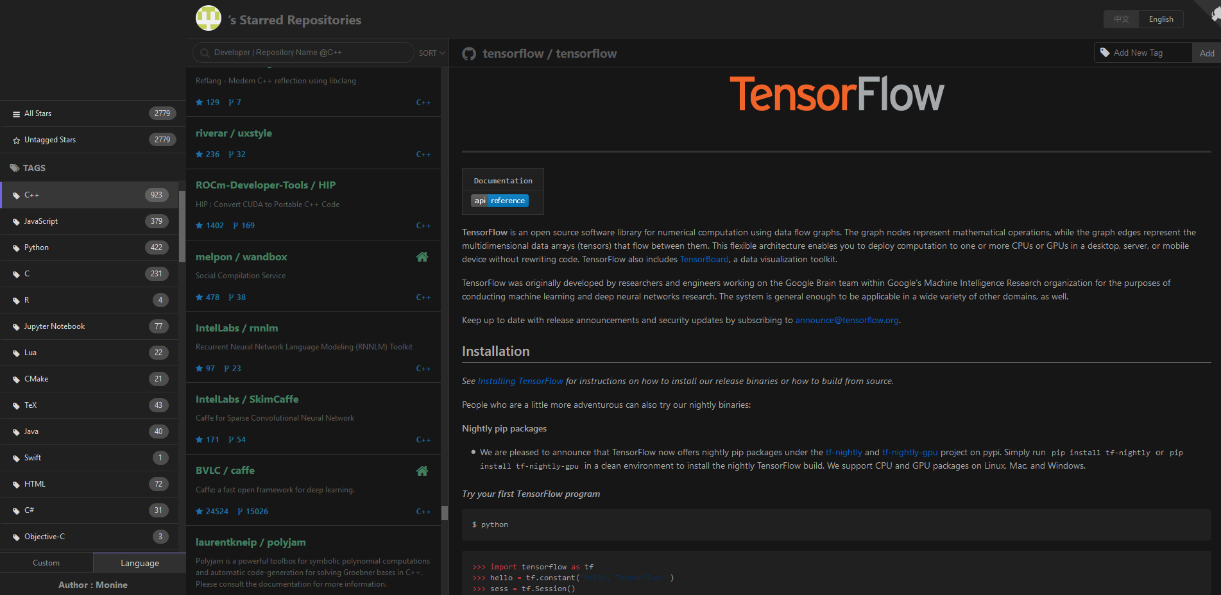Click the tag icon next to Python
Viewport: 1221px width, 595px height.
click(16, 248)
